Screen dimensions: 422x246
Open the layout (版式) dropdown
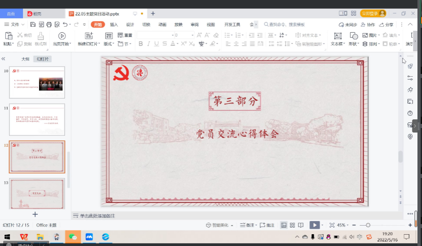[x=109, y=44]
